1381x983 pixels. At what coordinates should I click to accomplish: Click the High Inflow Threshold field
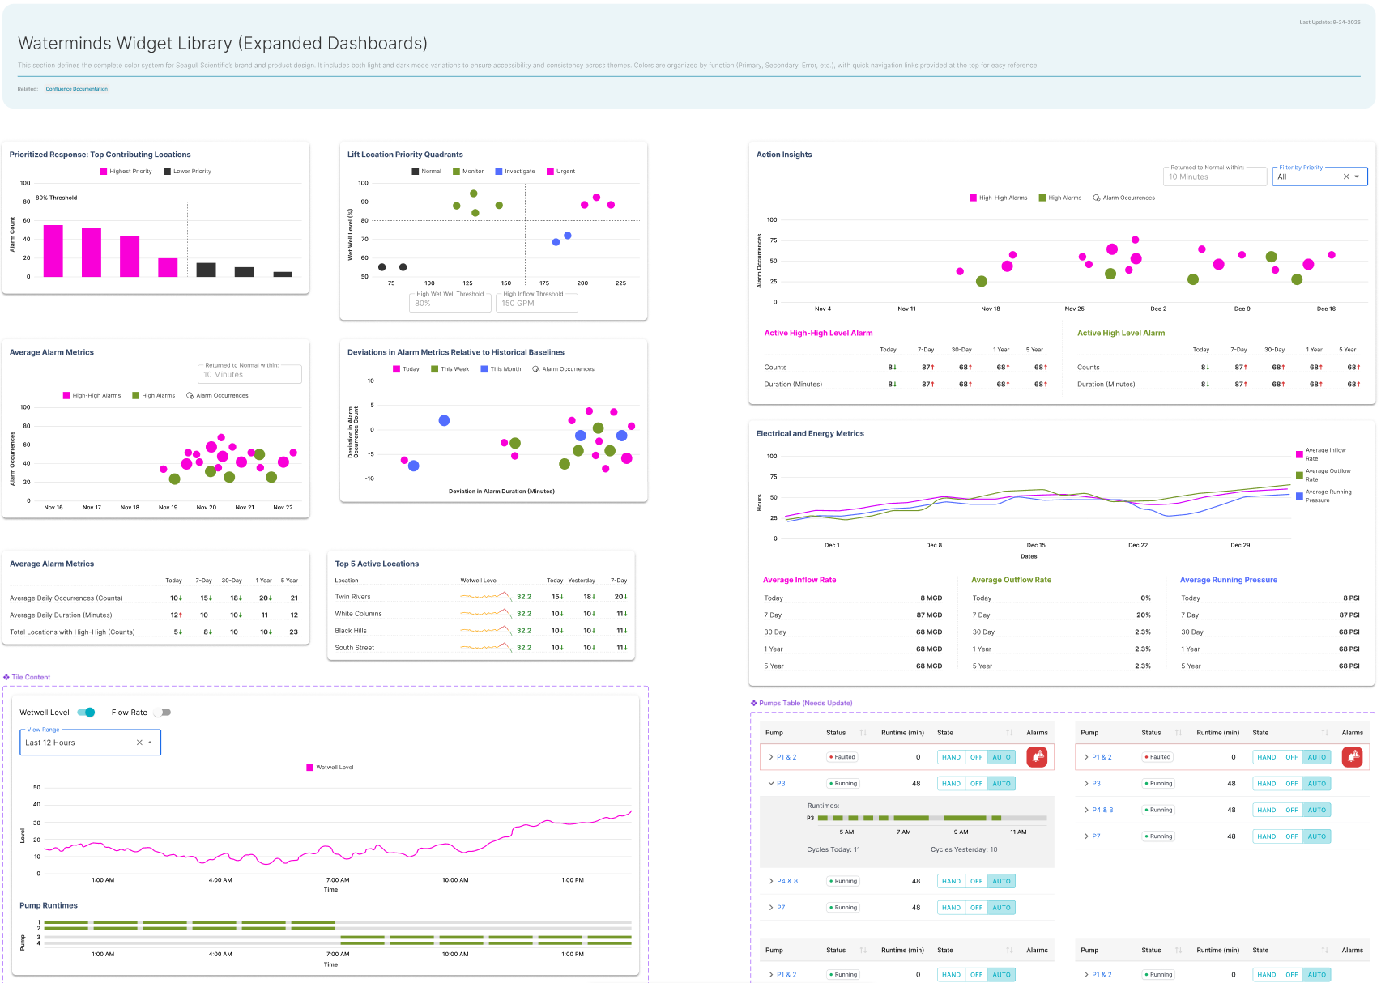(x=537, y=301)
